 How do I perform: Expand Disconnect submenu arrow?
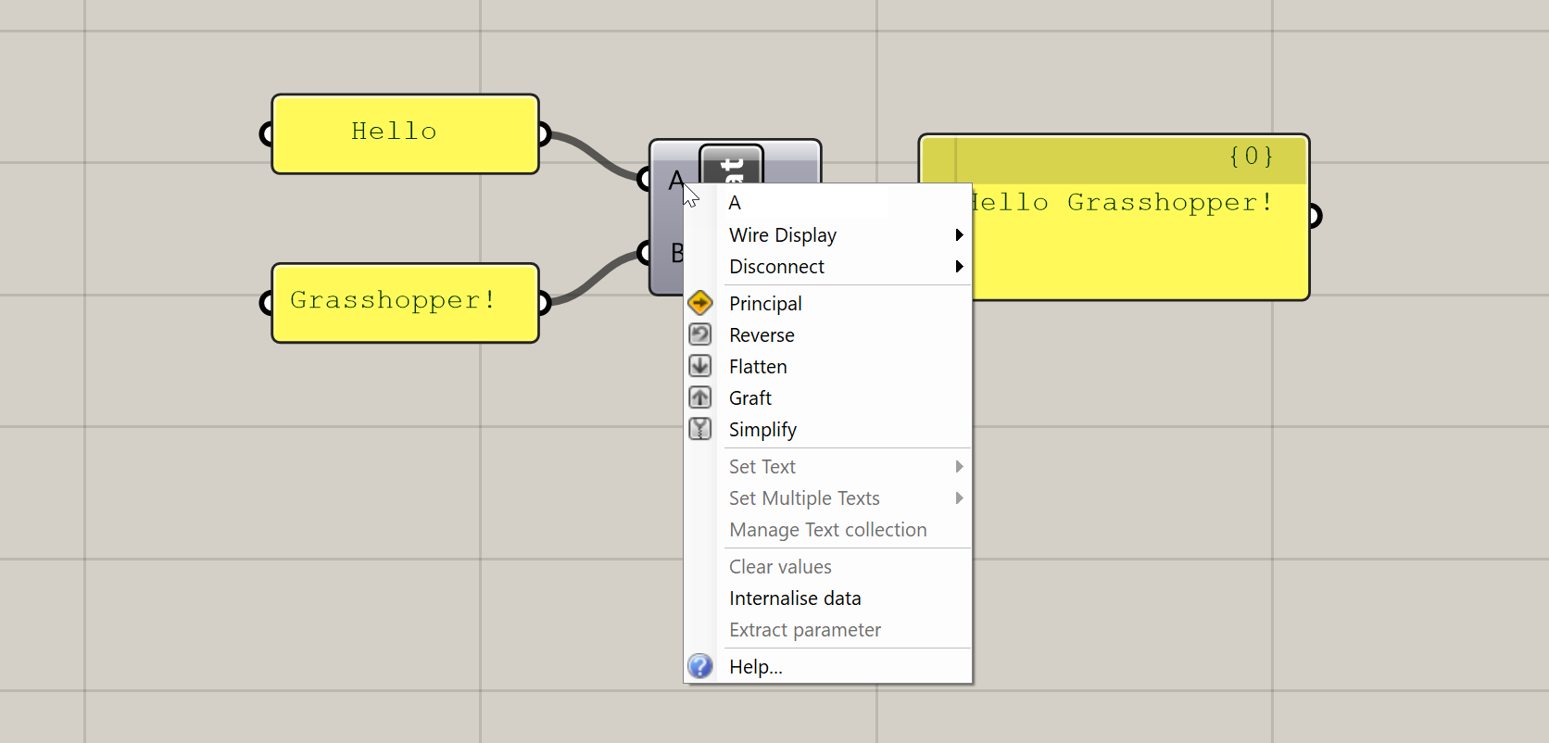pos(960,267)
